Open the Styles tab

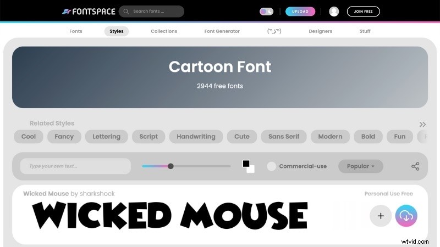point(117,31)
